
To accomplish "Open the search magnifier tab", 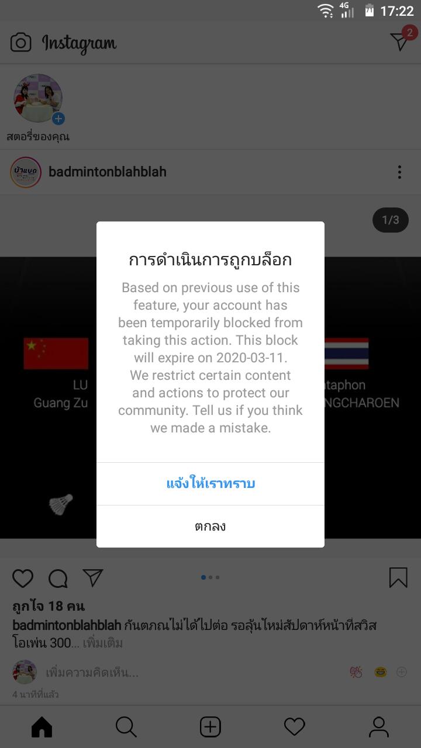I will click(126, 727).
